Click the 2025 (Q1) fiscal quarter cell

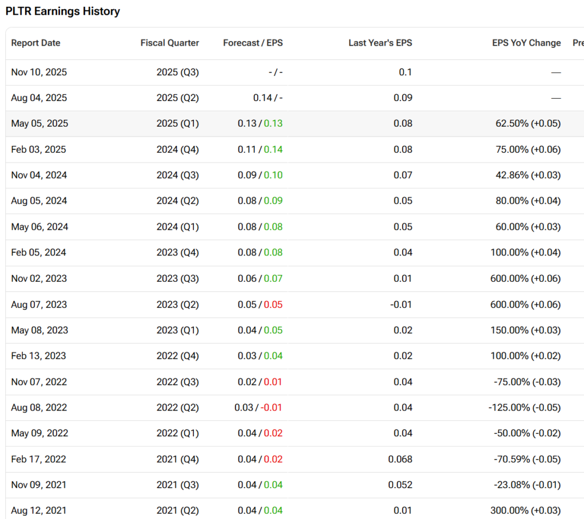(x=178, y=123)
